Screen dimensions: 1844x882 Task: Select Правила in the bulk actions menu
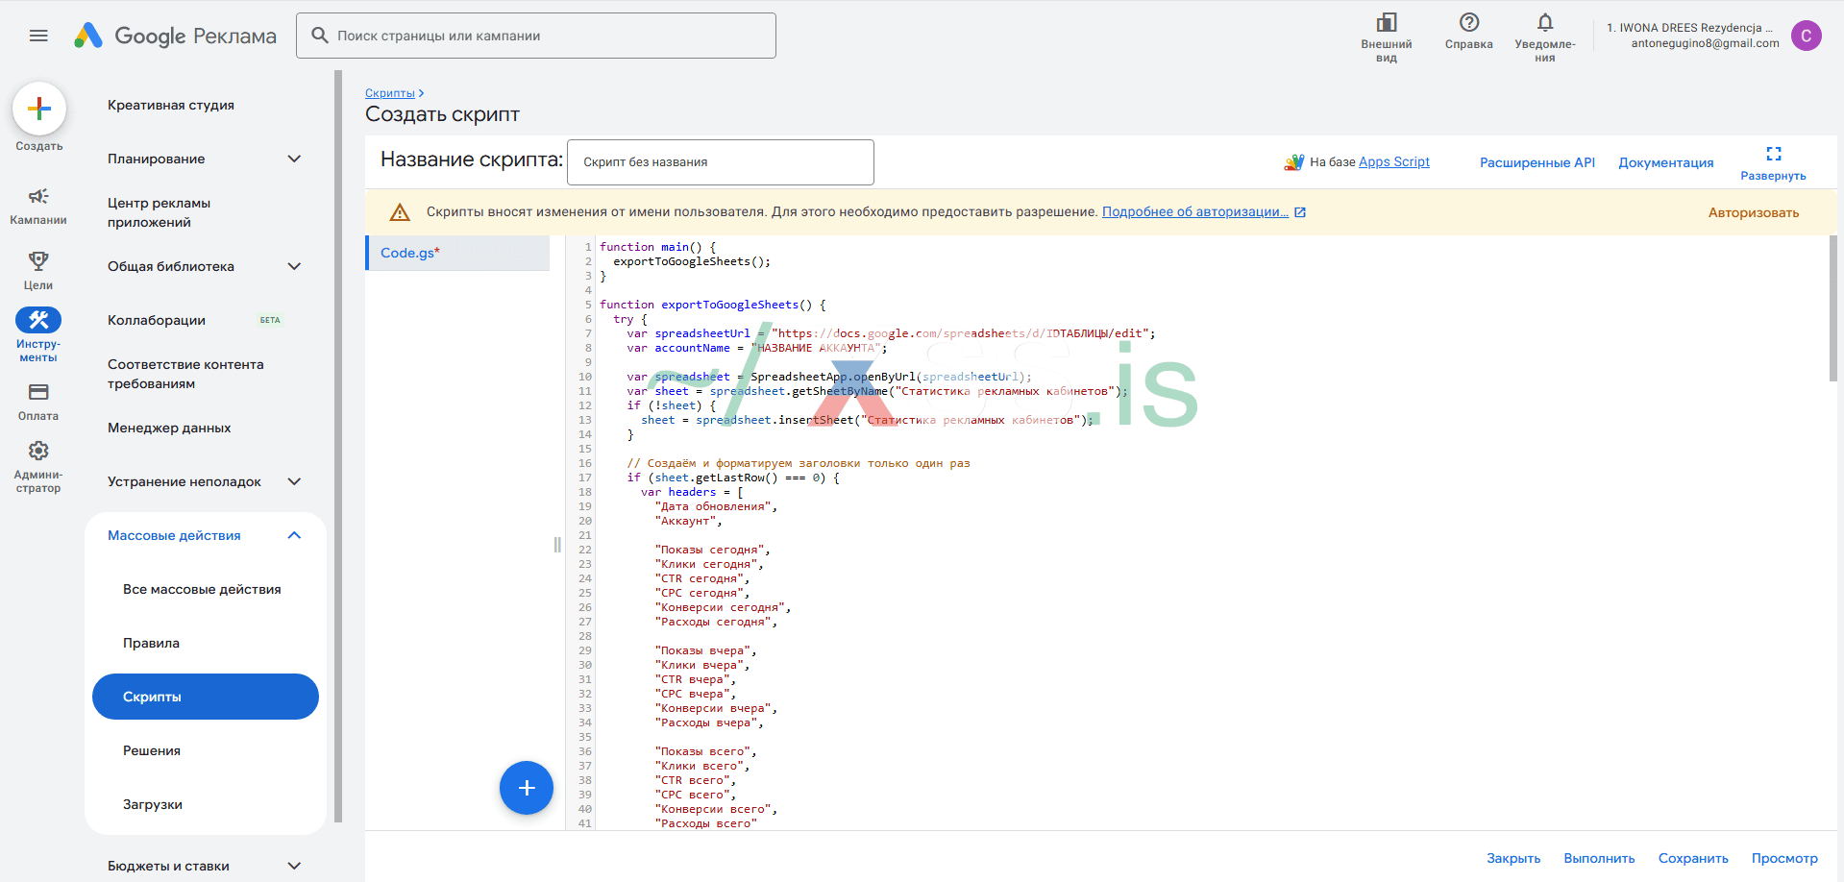coord(151,643)
